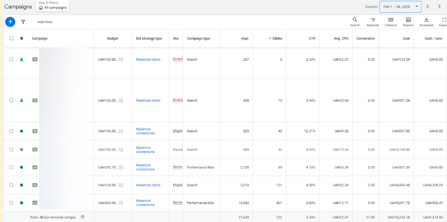447x222 pixels.
Task: Open the green status dot in the 401-clicks row
Action: 21,203
